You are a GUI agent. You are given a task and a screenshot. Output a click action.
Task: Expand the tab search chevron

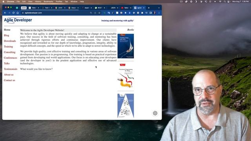(x=159, y=8)
